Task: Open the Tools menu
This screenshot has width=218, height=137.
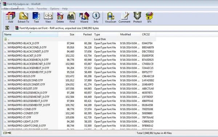Action: (x=31, y=9)
